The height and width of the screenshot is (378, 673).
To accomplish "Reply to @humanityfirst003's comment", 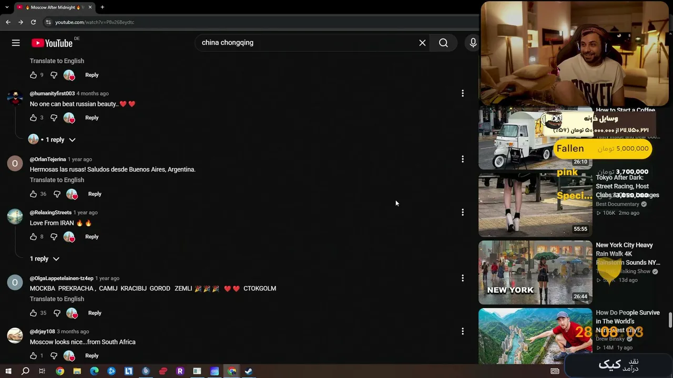I will [92, 118].
